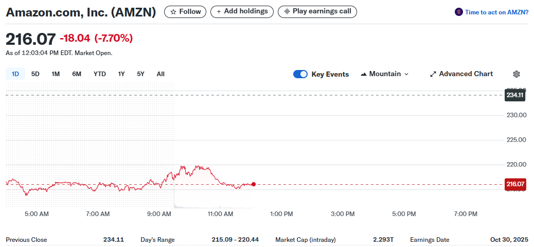Click the (-7.70%) percent change text
Image resolution: width=534 pixels, height=247 pixels.
pos(113,39)
